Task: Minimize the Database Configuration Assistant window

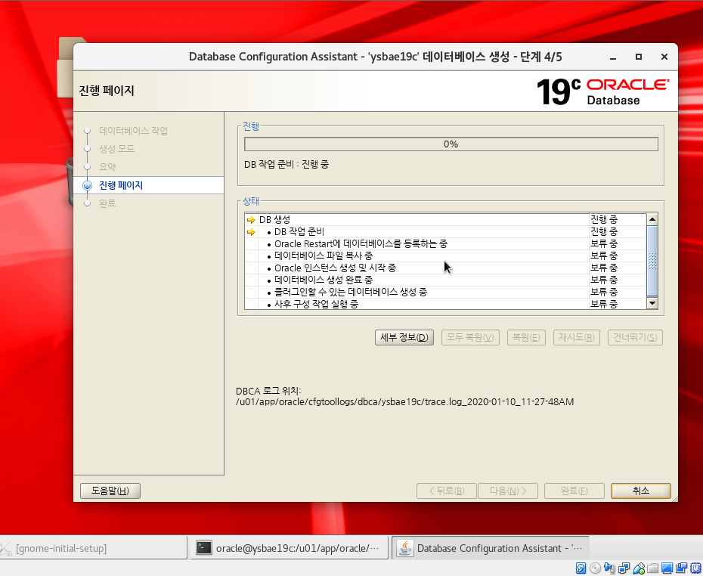Action: tap(613, 57)
